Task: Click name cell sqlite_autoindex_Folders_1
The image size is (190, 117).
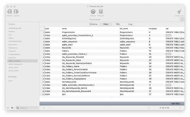Action: point(75,54)
